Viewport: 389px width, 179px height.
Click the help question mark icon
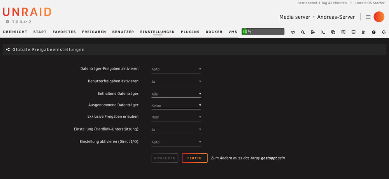pyautogui.click(x=373, y=32)
